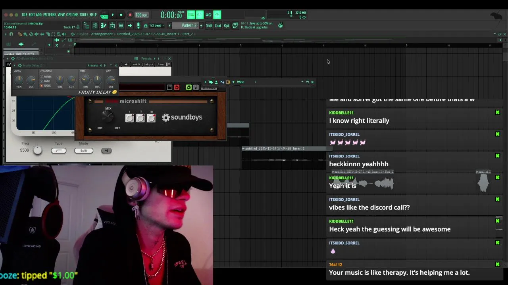Viewport: 508px width, 285px height.
Task: Click the globe online icon
Action: (280, 25)
